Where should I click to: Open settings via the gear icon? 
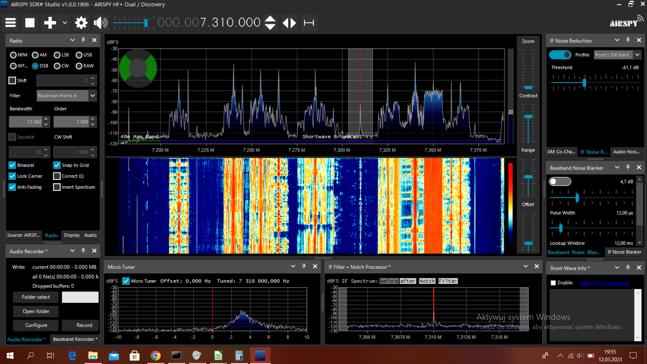click(81, 23)
